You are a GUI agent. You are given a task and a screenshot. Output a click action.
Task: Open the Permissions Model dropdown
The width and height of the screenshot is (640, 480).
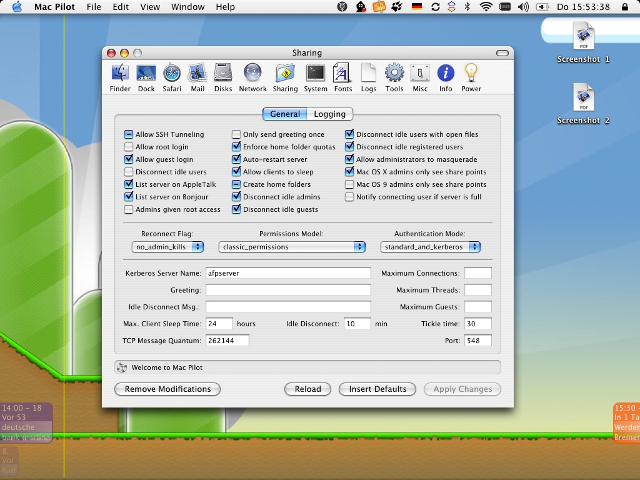pyautogui.click(x=292, y=247)
